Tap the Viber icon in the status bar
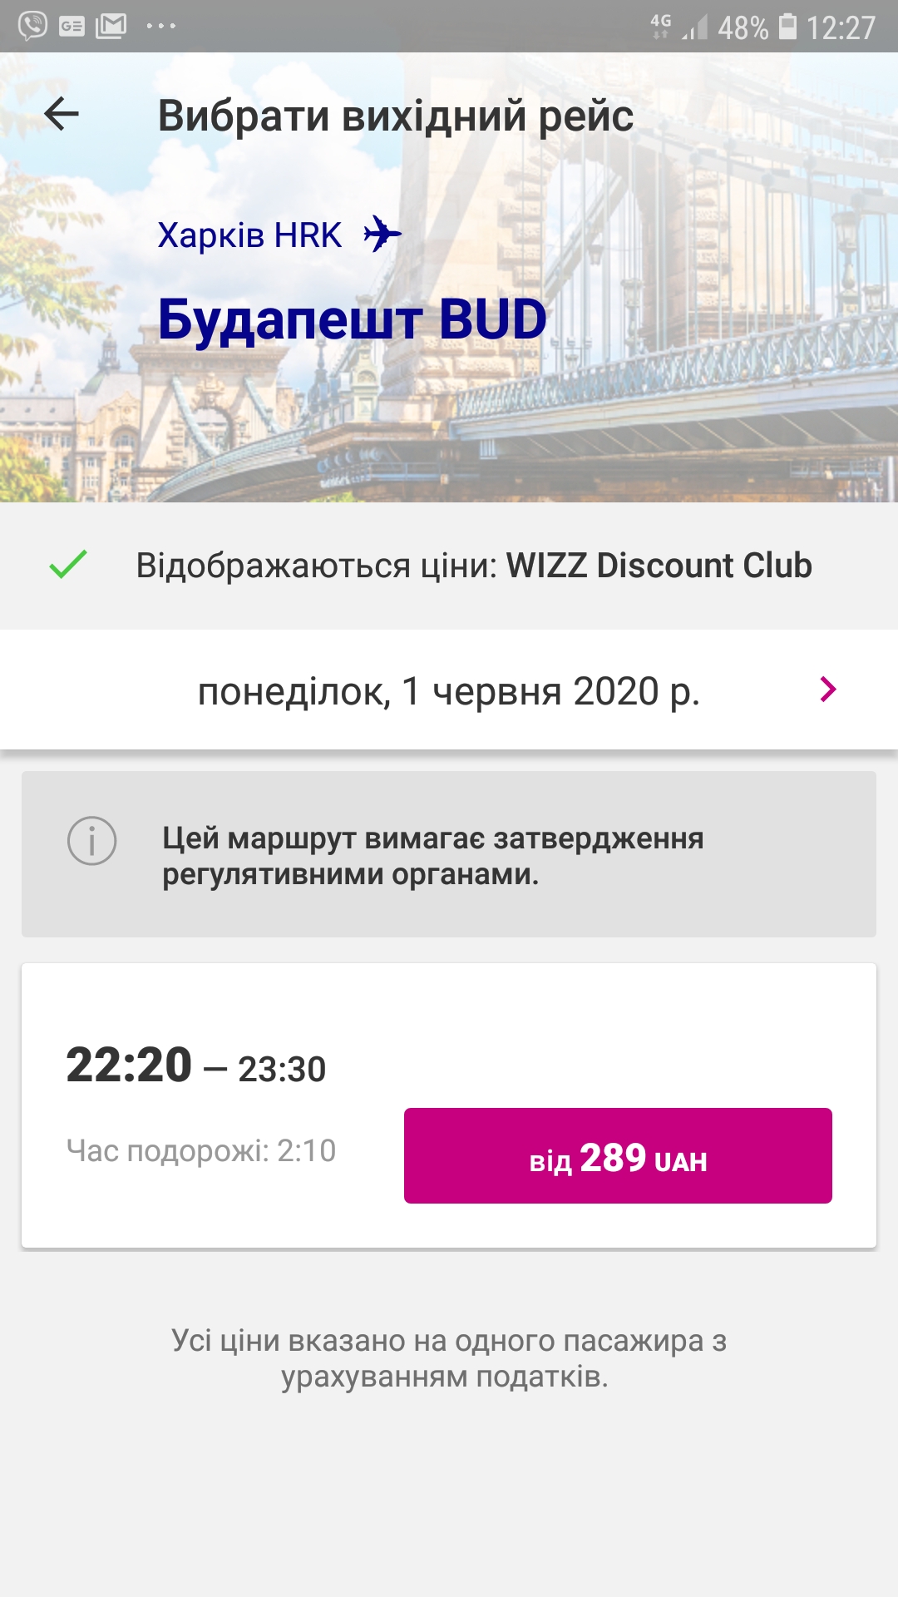Image resolution: width=898 pixels, height=1597 pixels. (x=32, y=26)
